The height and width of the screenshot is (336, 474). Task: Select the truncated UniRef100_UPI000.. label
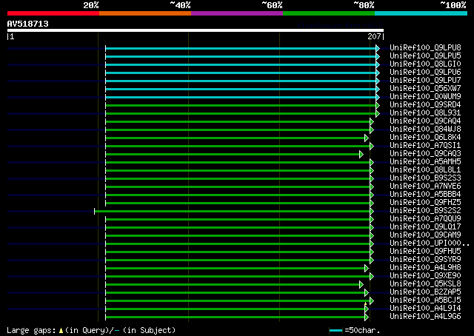tap(430, 243)
